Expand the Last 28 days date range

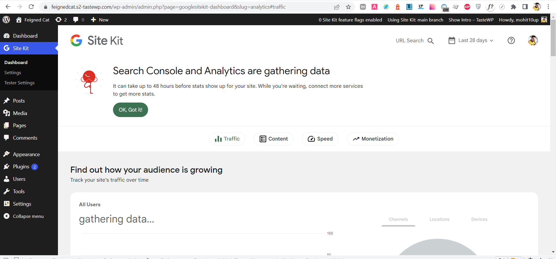coord(471,41)
